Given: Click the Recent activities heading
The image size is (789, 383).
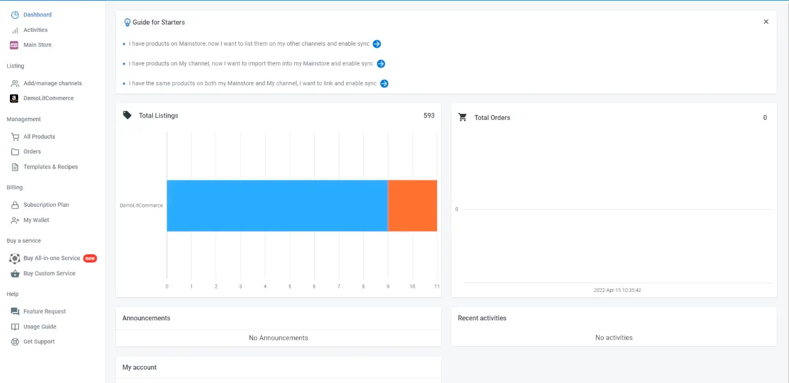Looking at the screenshot, I should pyautogui.click(x=482, y=318).
